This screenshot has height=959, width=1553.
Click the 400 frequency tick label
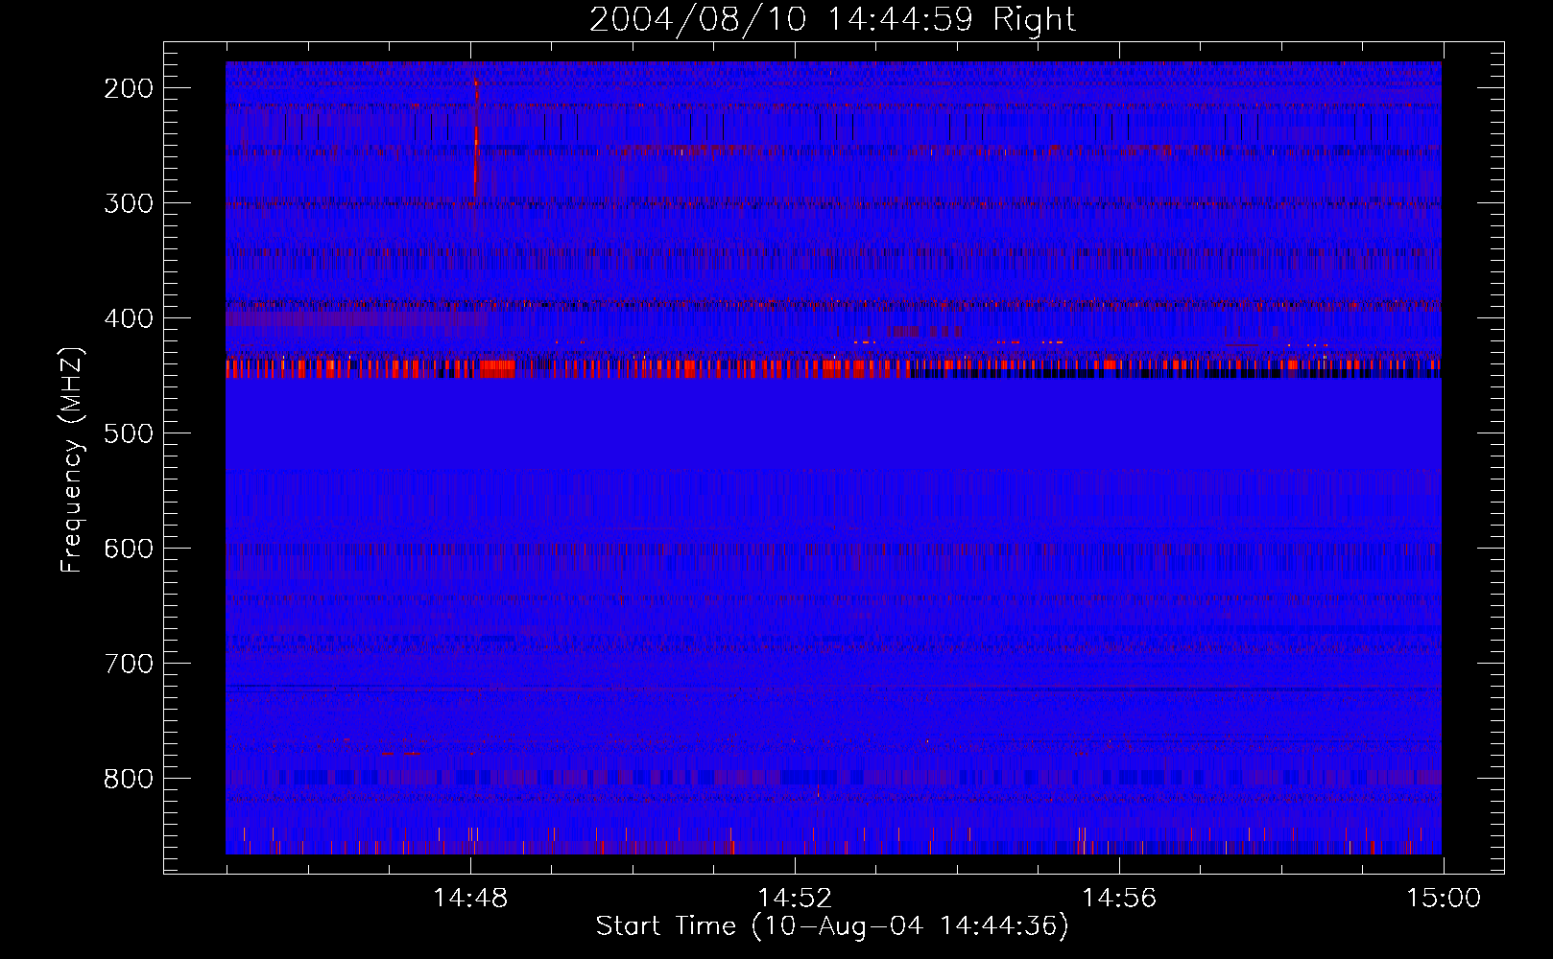pos(128,318)
